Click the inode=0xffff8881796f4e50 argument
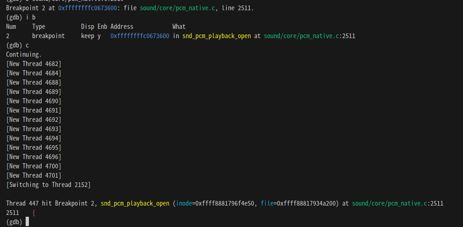Image resolution: width=463 pixels, height=227 pixels. point(215,203)
